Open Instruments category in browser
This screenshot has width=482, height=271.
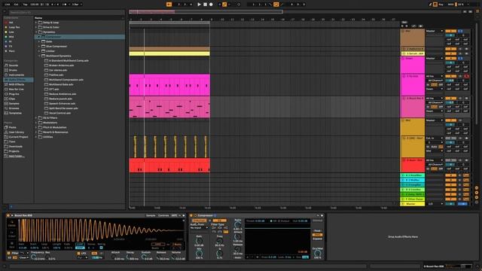pos(17,75)
